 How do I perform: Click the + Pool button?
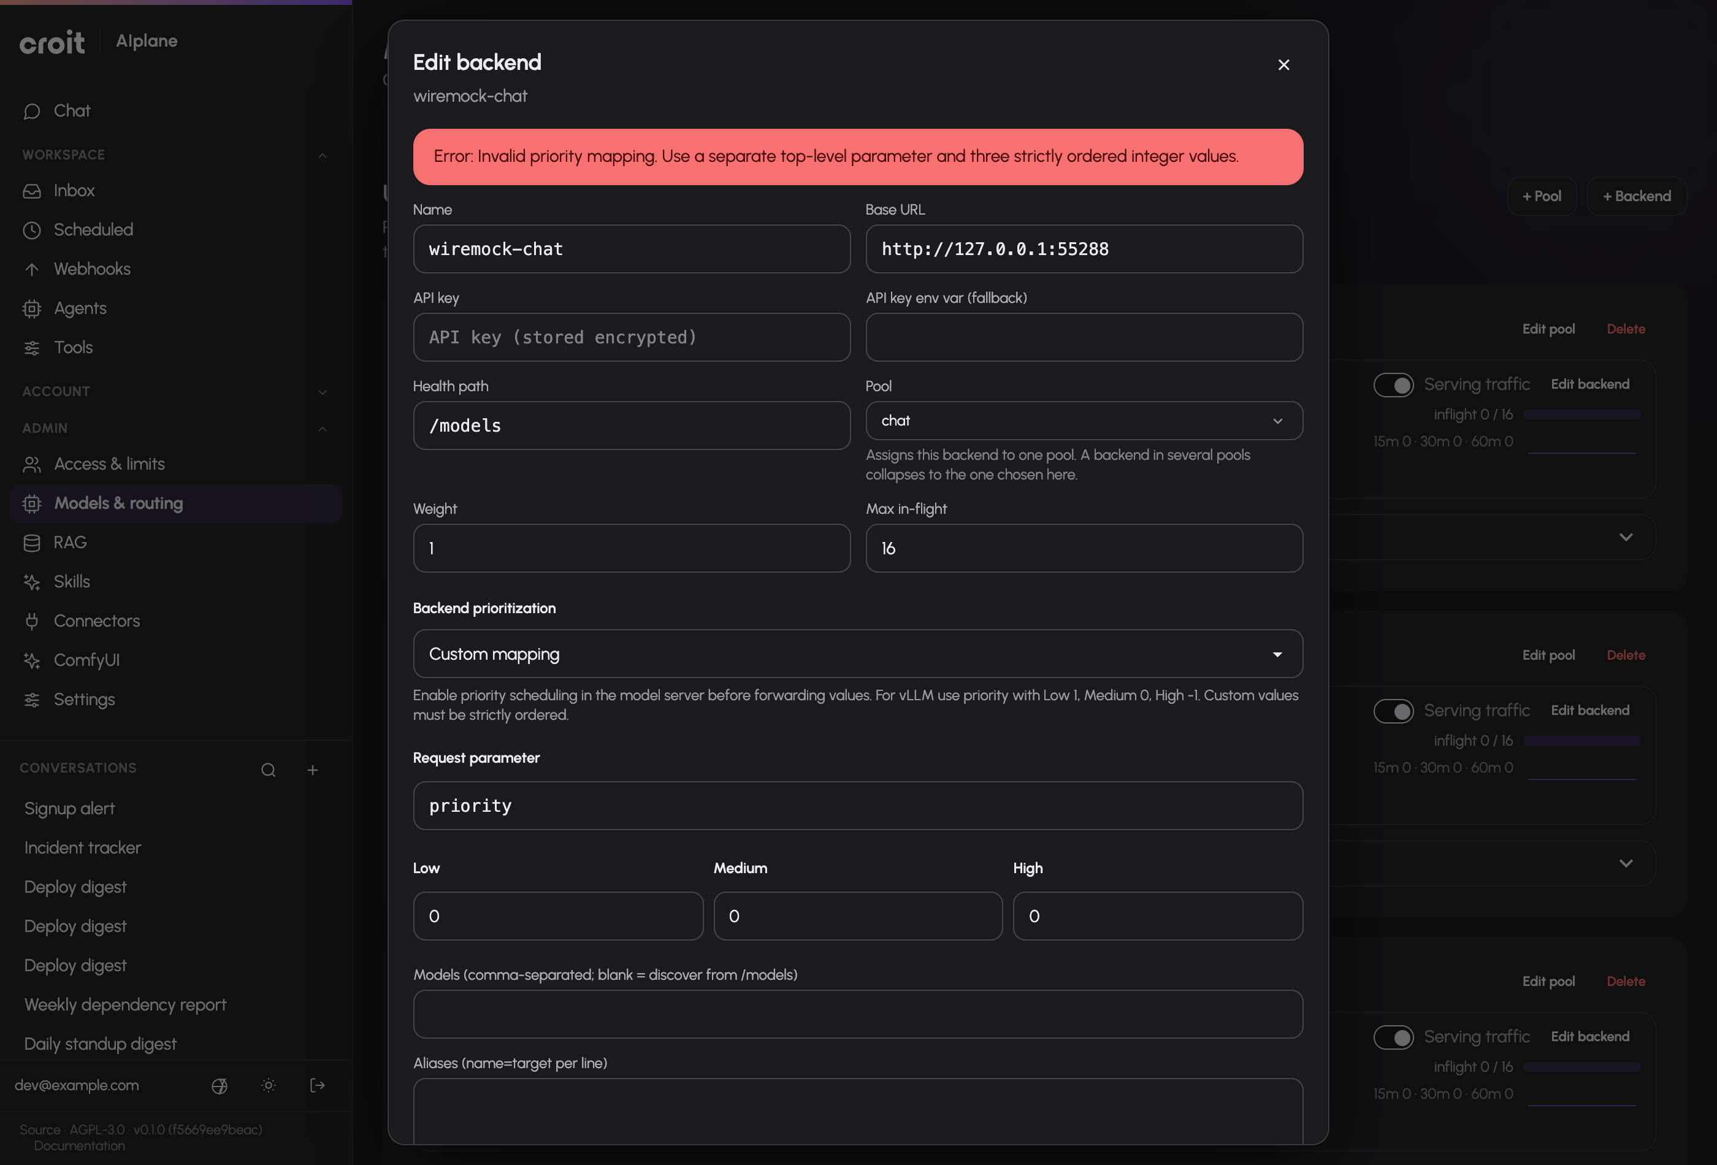tap(1541, 196)
